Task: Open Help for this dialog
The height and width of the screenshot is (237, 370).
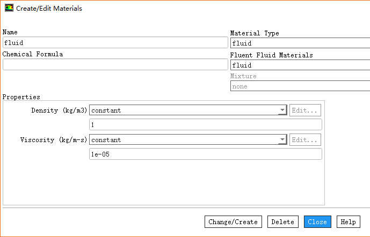Action: click(348, 222)
